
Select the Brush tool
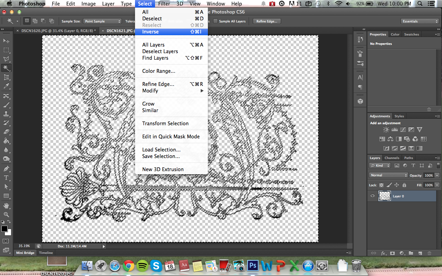click(x=6, y=105)
